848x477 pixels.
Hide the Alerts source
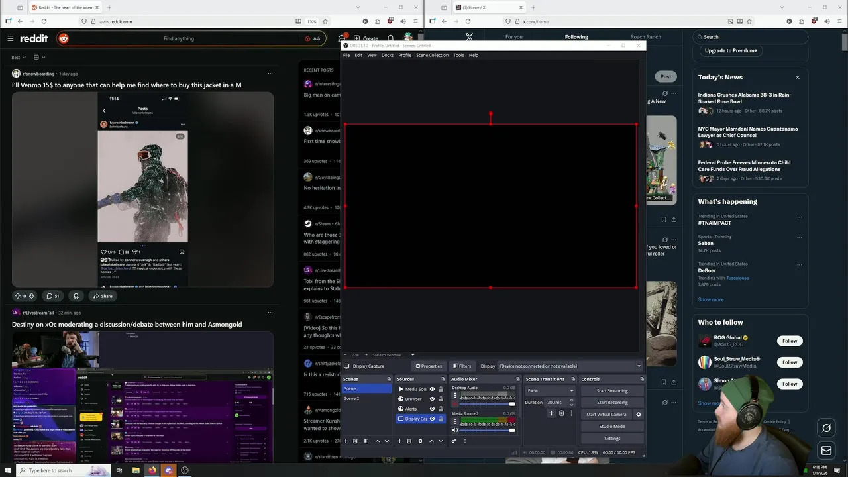click(x=432, y=409)
